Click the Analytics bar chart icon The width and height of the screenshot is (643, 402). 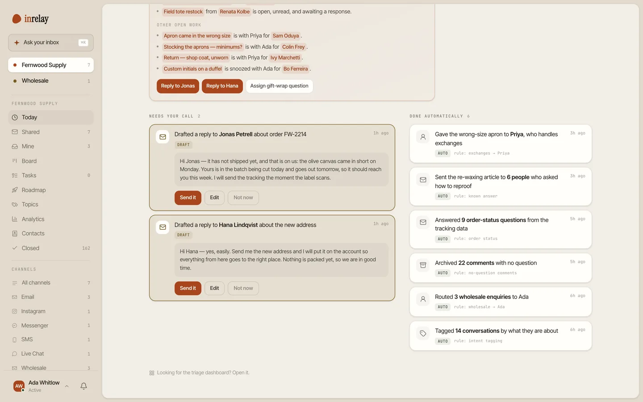coord(15,219)
